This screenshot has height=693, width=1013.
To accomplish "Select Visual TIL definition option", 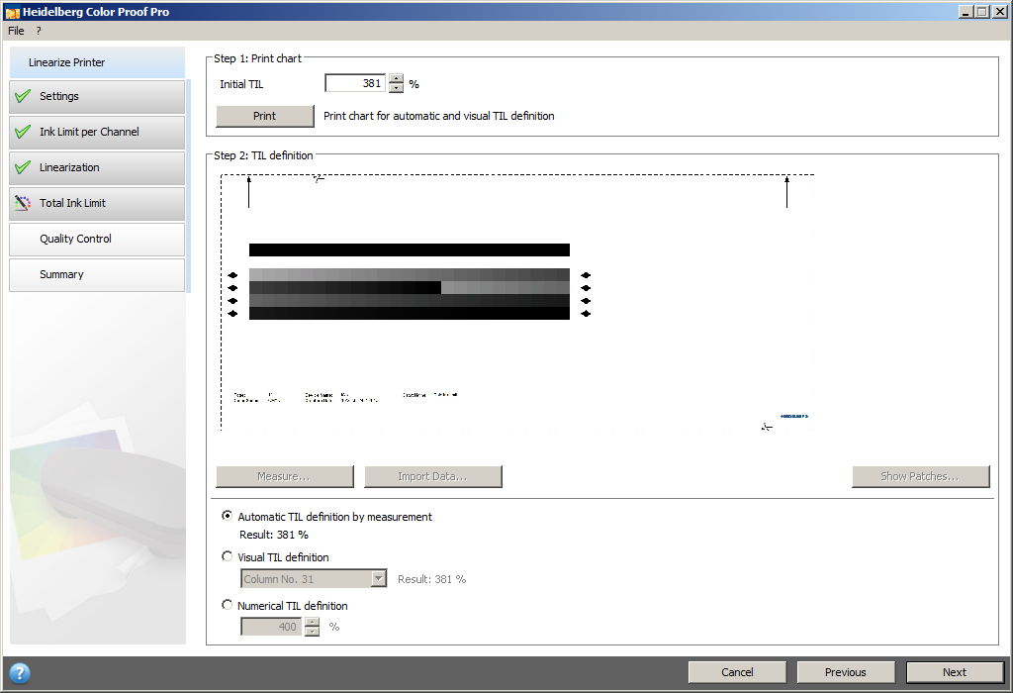I will coord(227,556).
